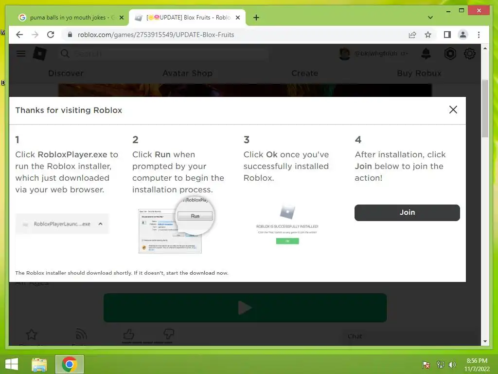Click the Chrome taskbar icon
The width and height of the screenshot is (498, 374).
coord(69,364)
